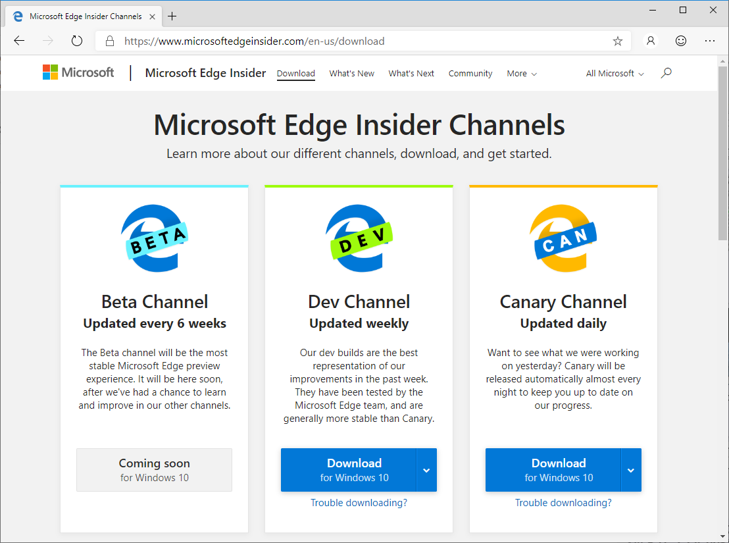Click Trouble downloading link under Canary
729x543 pixels.
[x=563, y=503]
